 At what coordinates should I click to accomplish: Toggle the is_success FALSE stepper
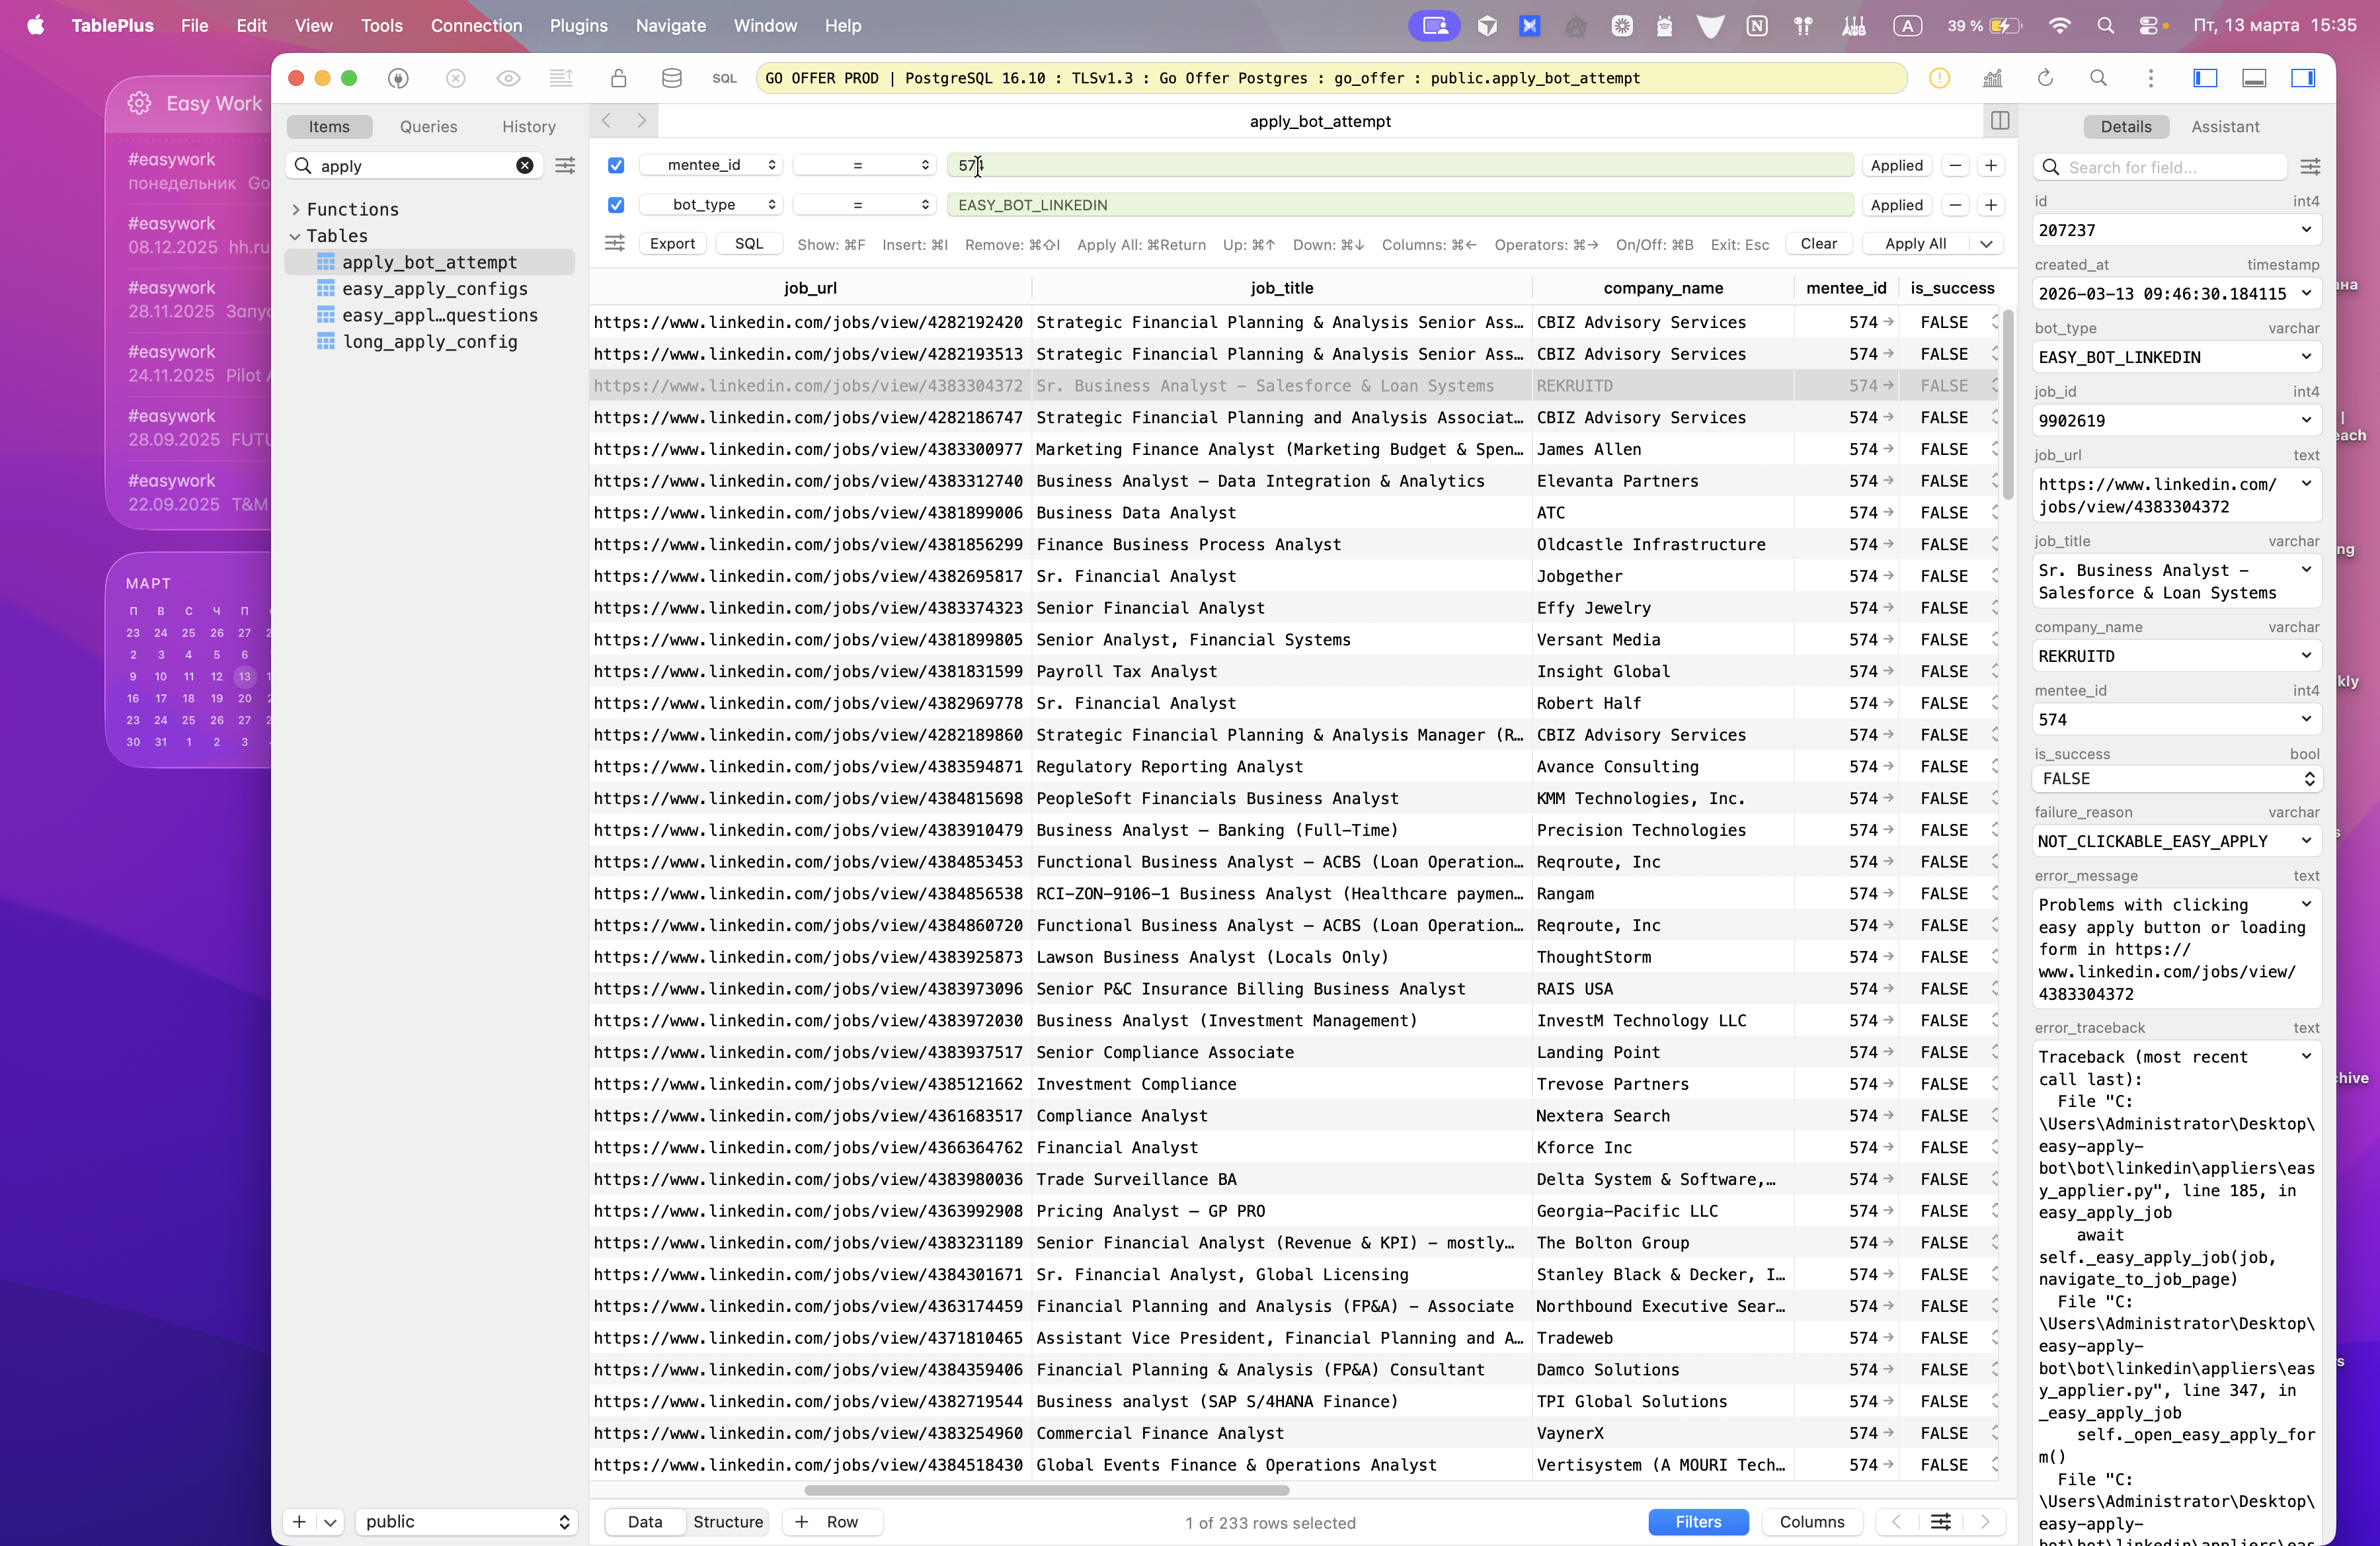coord(2309,779)
